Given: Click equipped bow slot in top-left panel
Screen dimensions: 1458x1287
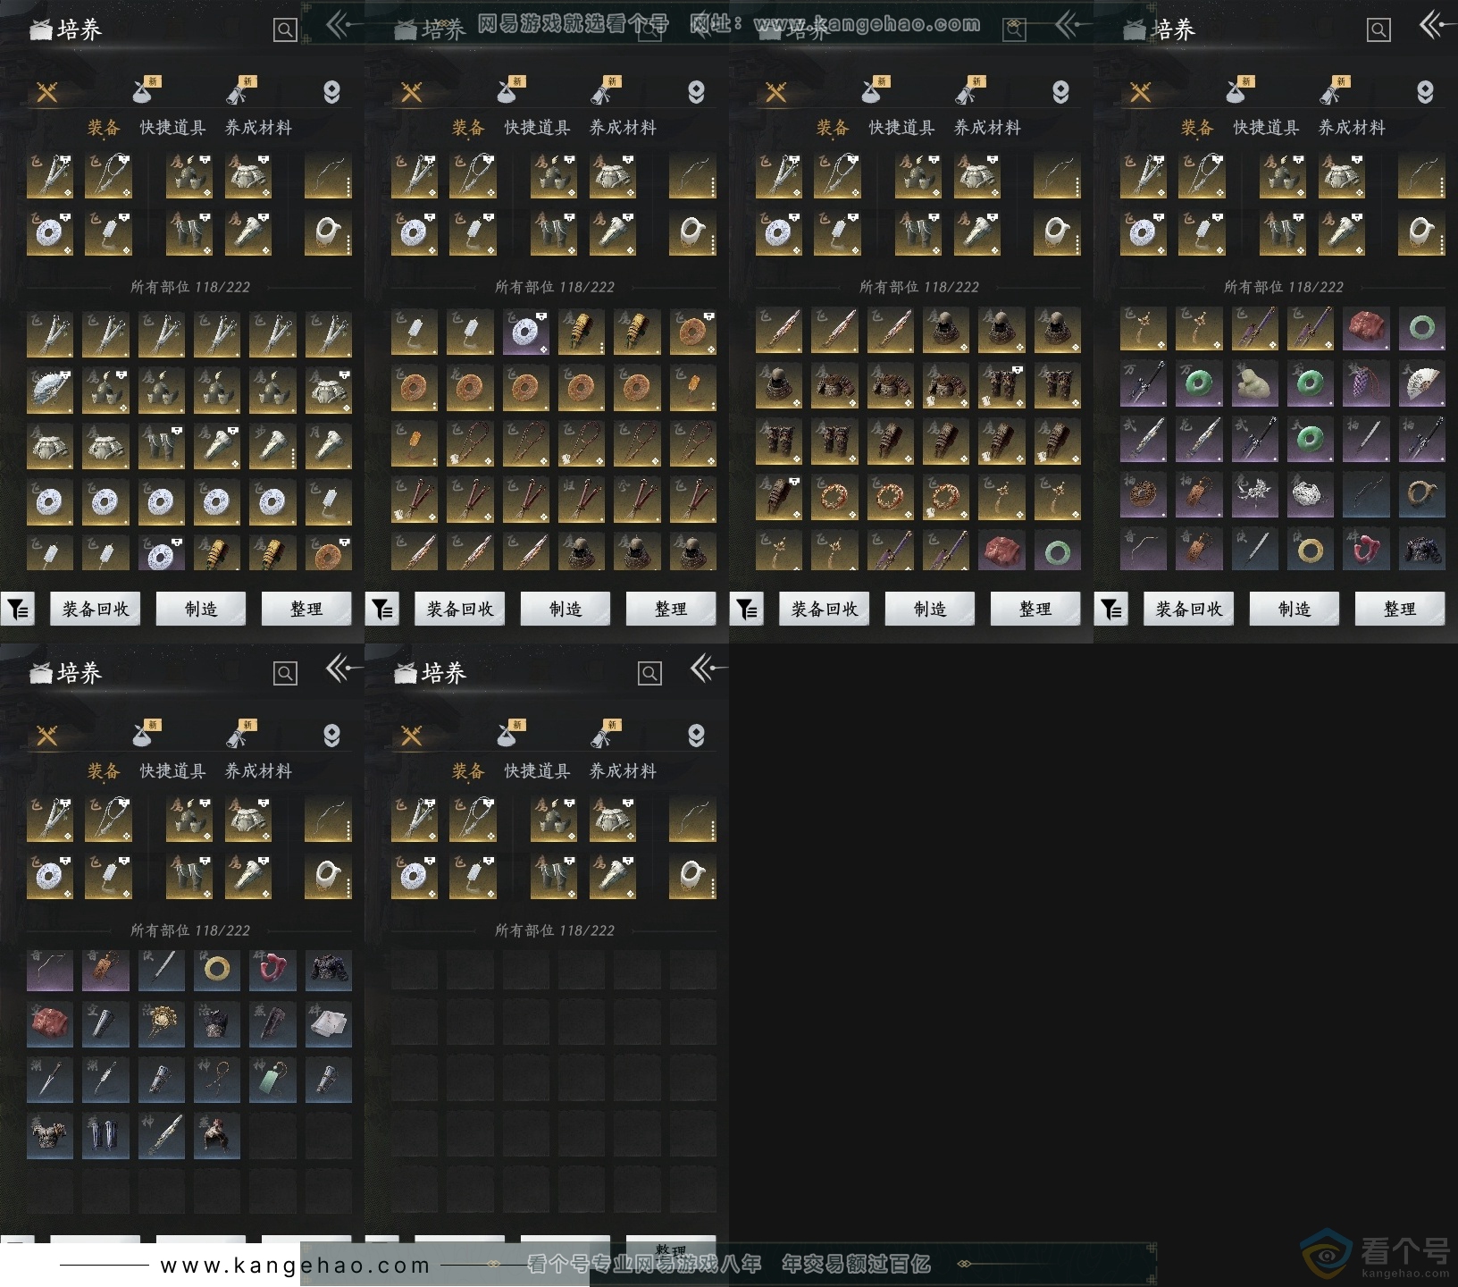Looking at the screenshot, I should tap(328, 175).
